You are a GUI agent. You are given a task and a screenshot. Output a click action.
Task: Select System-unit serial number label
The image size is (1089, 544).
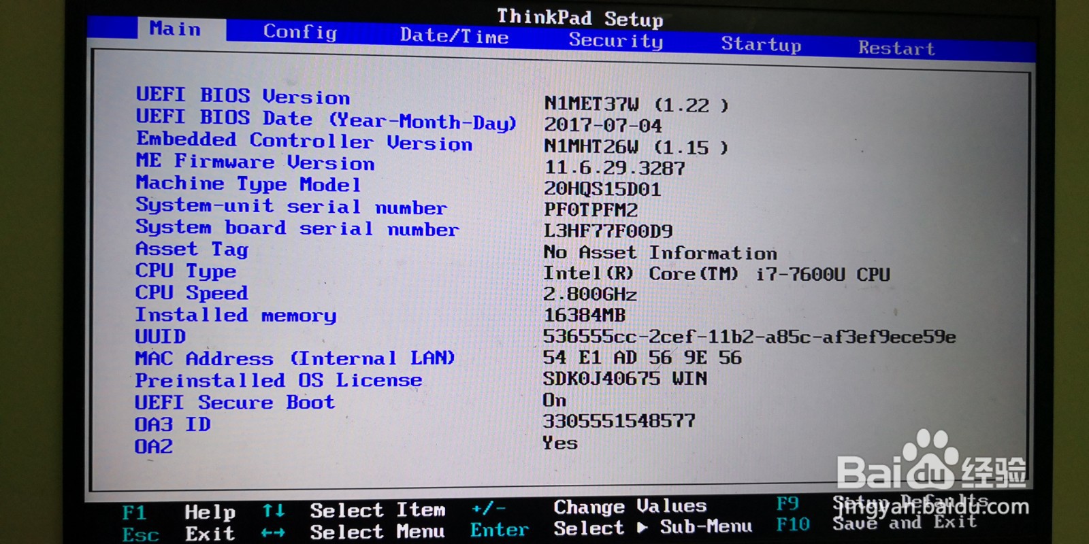pos(291,206)
